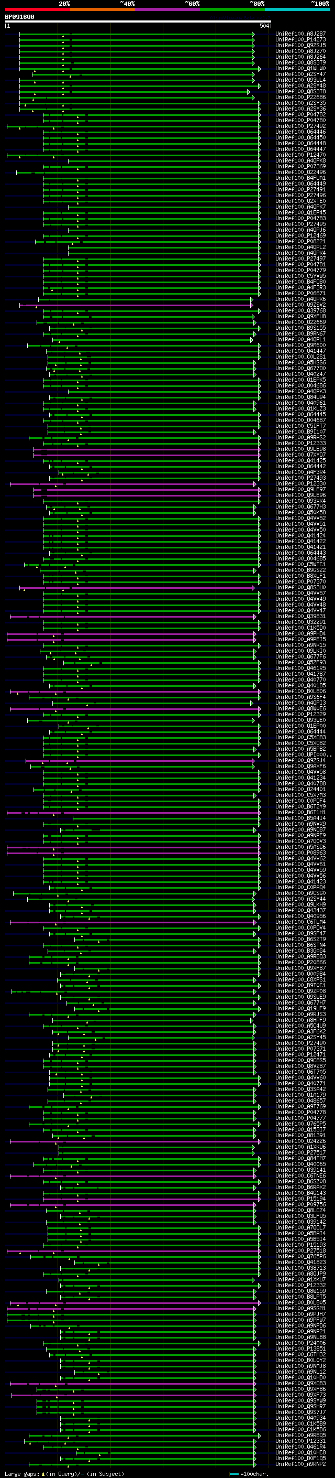Open hit UniRef100_Q9LKI0
This screenshot has width=335, height=1478.
[x=300, y=651]
